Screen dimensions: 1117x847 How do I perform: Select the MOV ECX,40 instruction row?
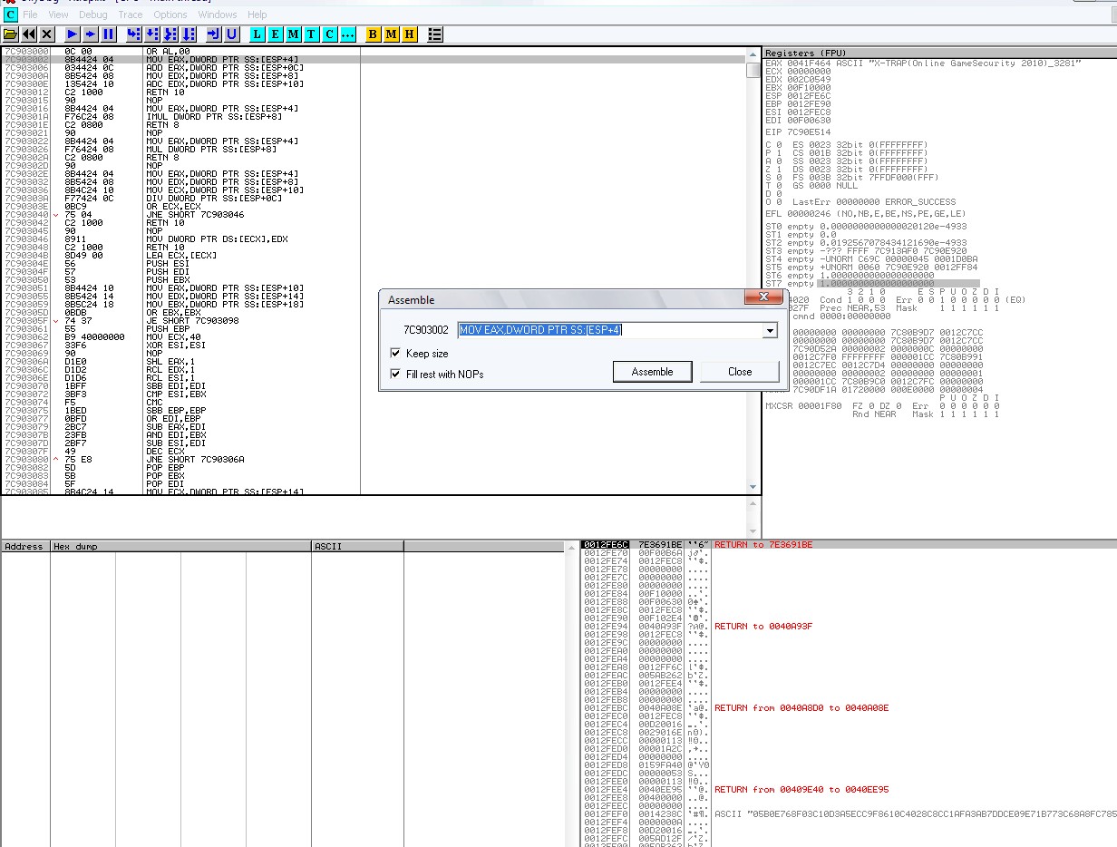click(x=180, y=336)
